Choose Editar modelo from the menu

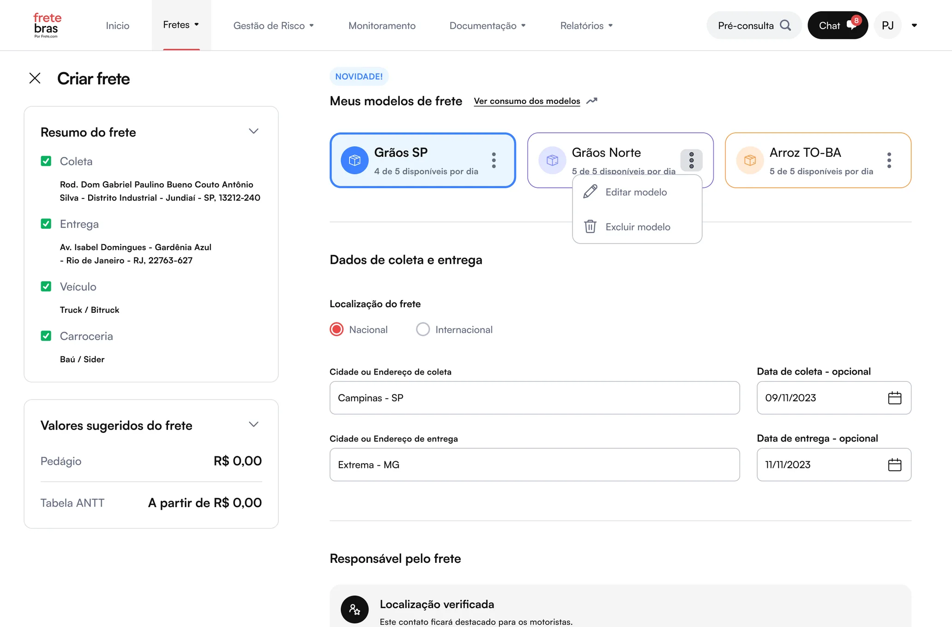(637, 192)
